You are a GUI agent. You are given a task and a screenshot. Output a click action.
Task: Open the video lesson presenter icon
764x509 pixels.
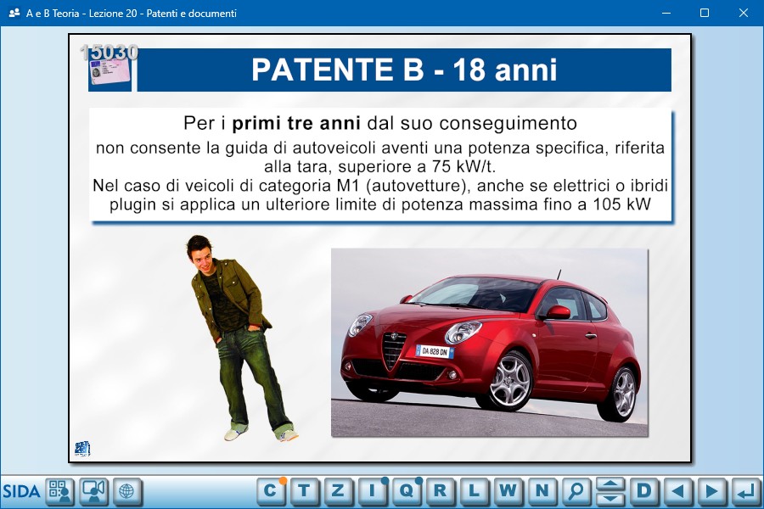point(93,491)
